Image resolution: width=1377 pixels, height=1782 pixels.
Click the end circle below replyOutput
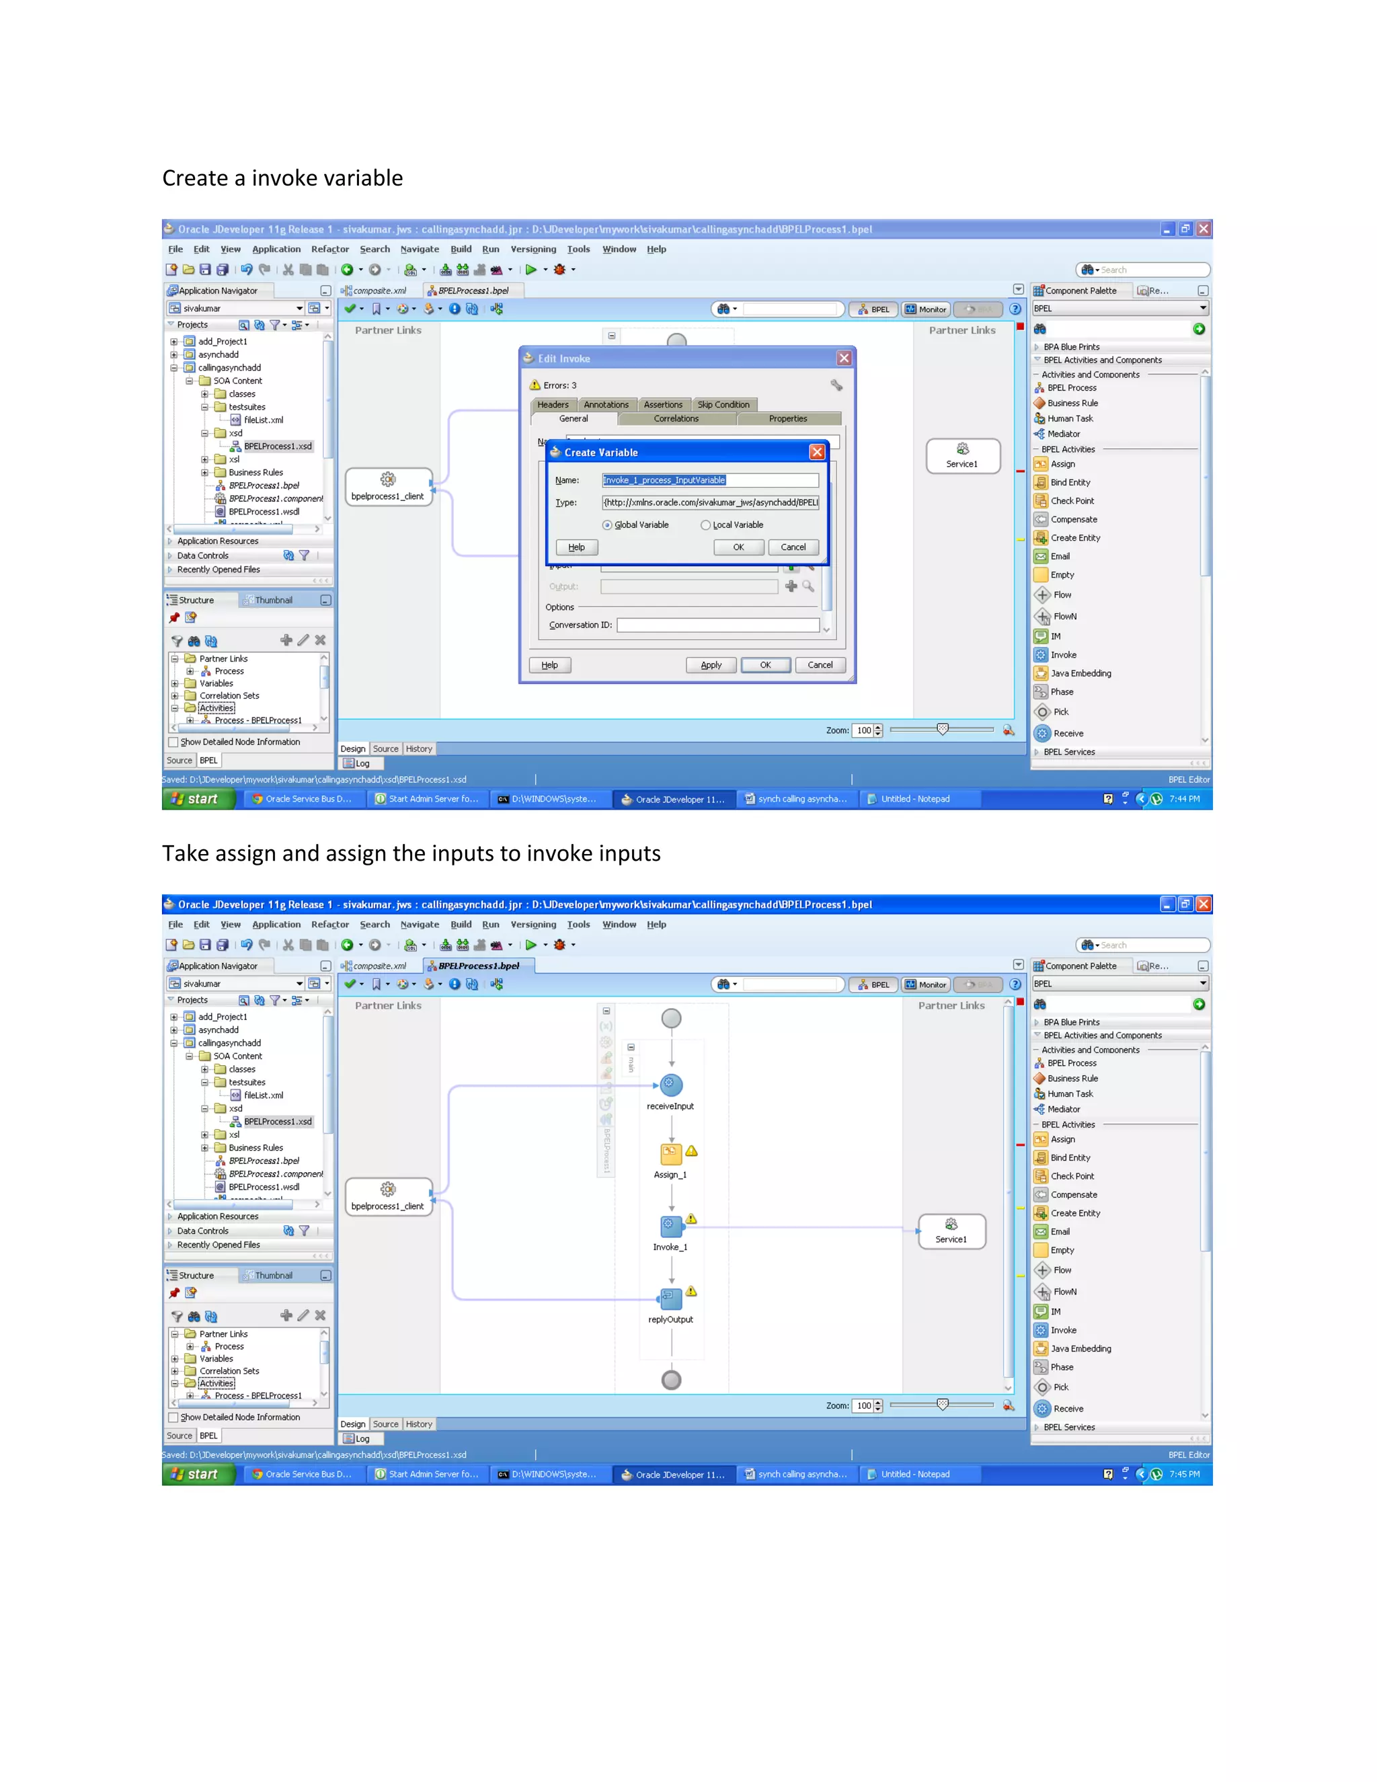(x=672, y=1380)
